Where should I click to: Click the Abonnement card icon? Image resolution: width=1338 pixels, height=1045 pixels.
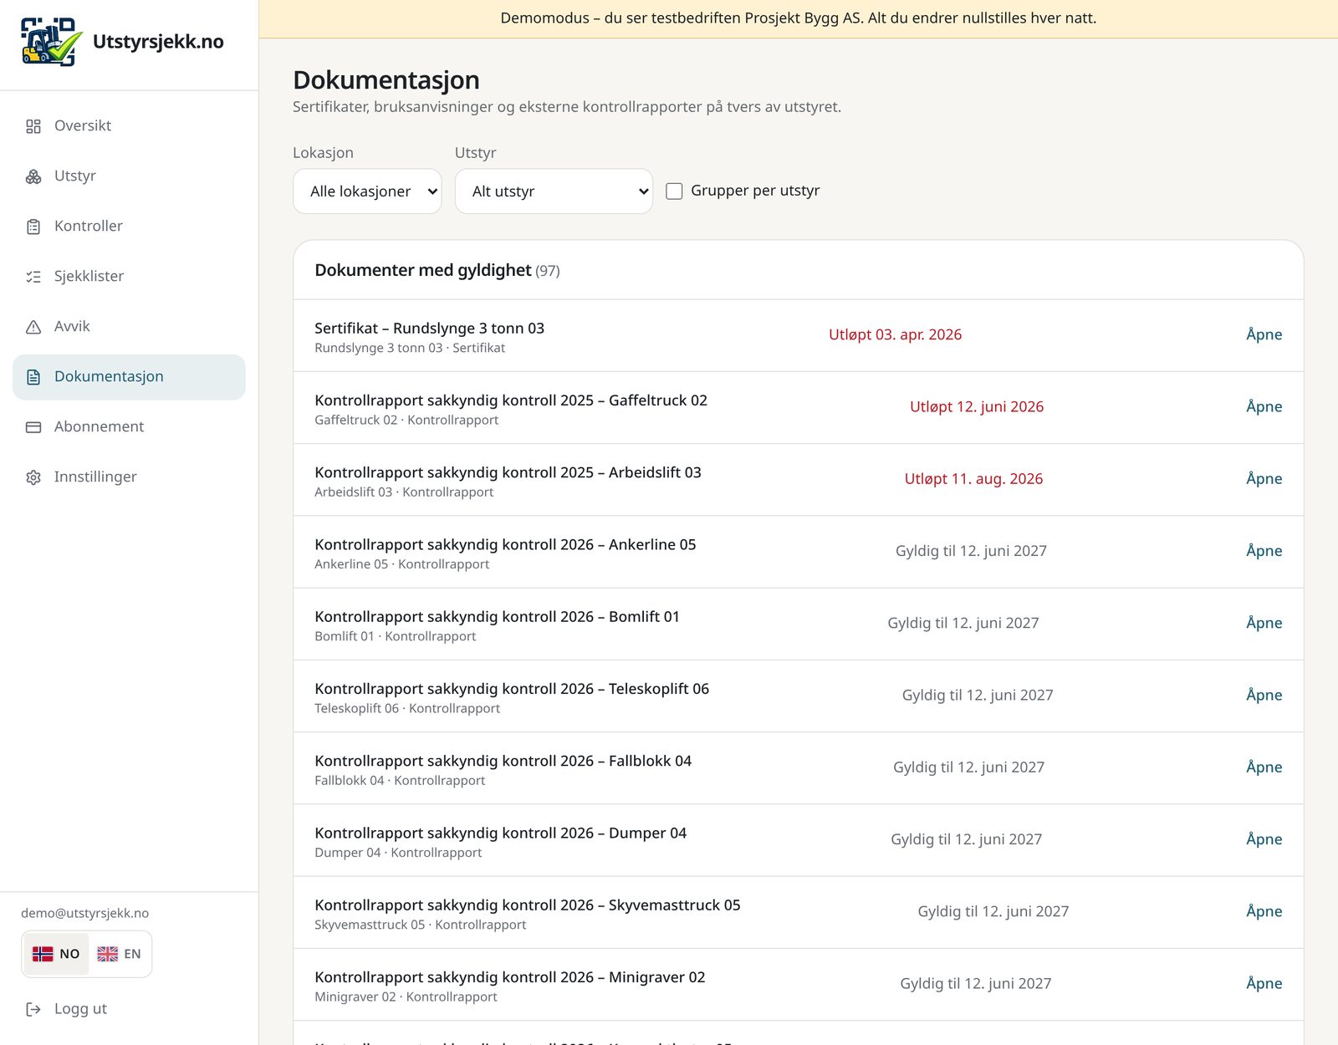click(x=33, y=427)
